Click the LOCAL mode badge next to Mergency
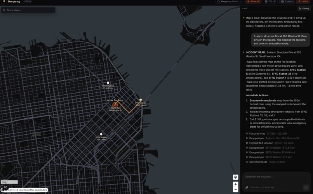This screenshot has height=194, width=313. click(28, 2)
